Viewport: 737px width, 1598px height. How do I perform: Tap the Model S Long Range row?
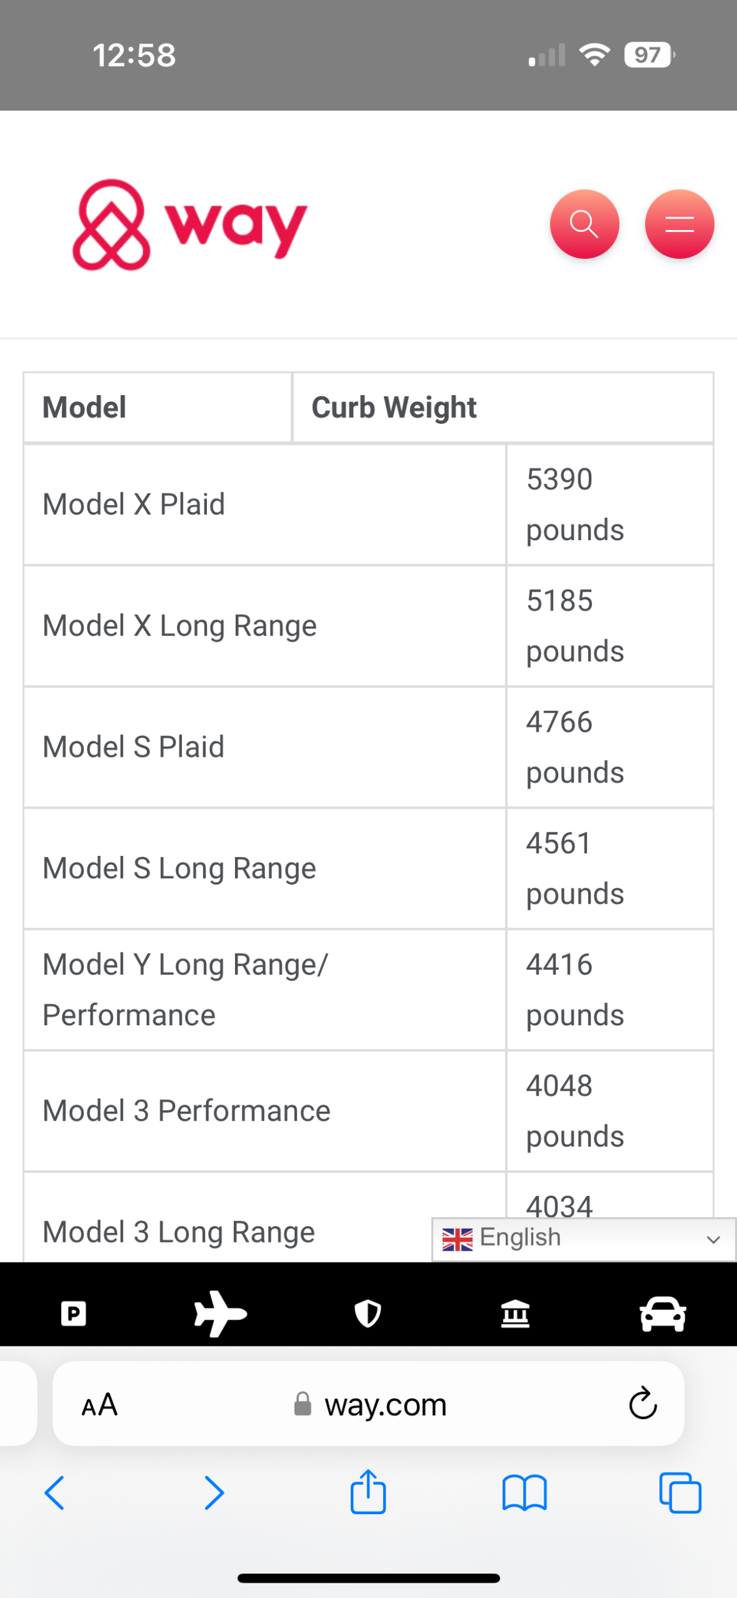(x=264, y=868)
